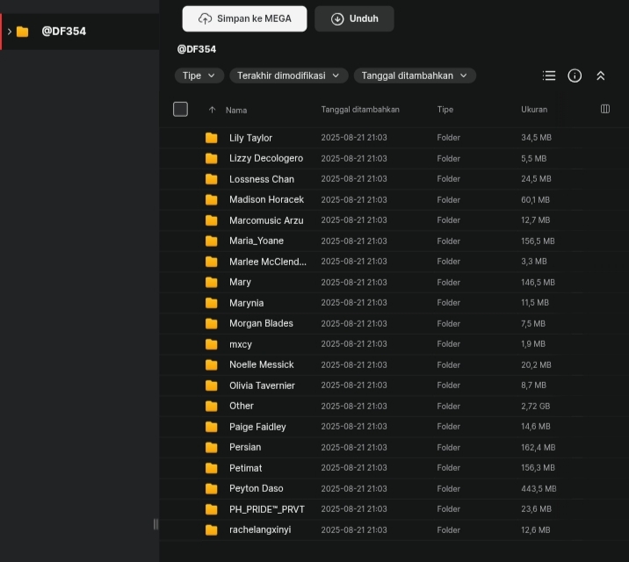Open the Tipe filter dropdown
Image resolution: width=629 pixels, height=562 pixels.
(199, 76)
